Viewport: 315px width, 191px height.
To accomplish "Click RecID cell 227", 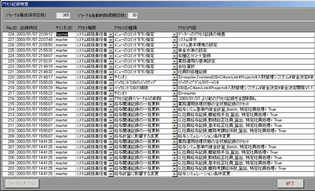I will click(x=9, y=40).
